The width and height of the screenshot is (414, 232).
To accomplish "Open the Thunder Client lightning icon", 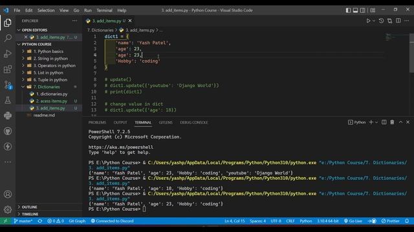I will coord(8,146).
